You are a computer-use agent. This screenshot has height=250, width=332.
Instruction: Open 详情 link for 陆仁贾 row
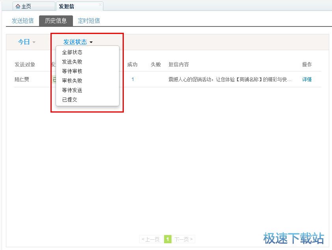tap(307, 79)
